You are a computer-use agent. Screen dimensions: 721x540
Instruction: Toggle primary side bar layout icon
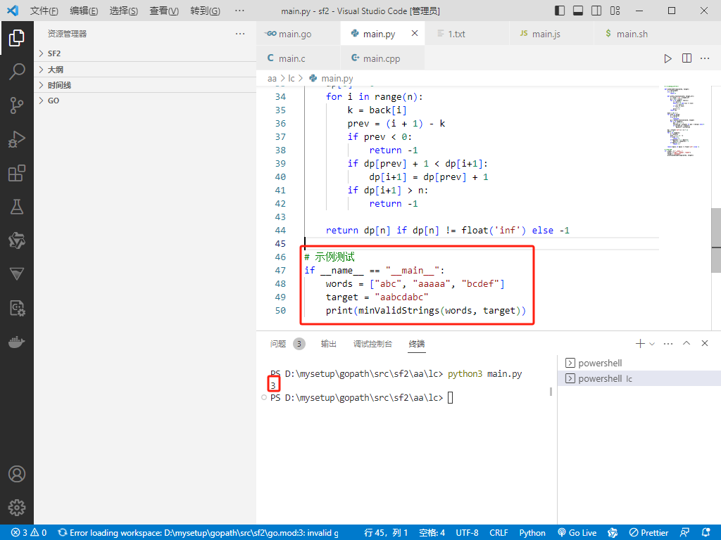tap(560, 11)
